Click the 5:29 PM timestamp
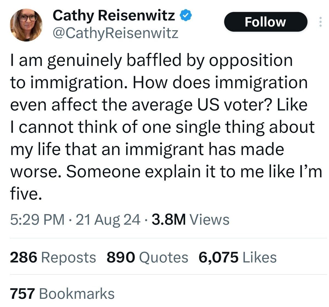 pyautogui.click(x=37, y=220)
